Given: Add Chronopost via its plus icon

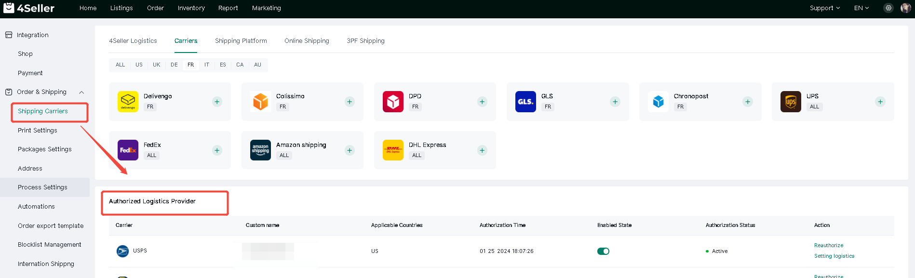Looking at the screenshot, I should [x=748, y=102].
